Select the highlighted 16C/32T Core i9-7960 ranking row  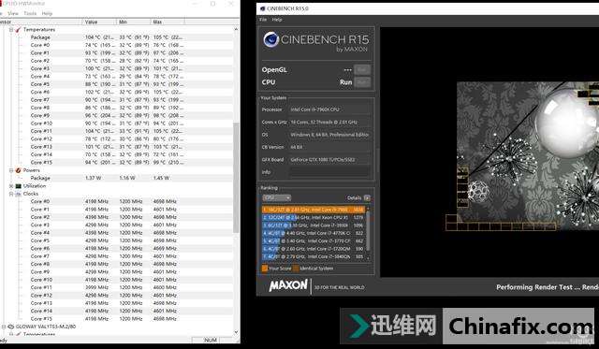314,210
